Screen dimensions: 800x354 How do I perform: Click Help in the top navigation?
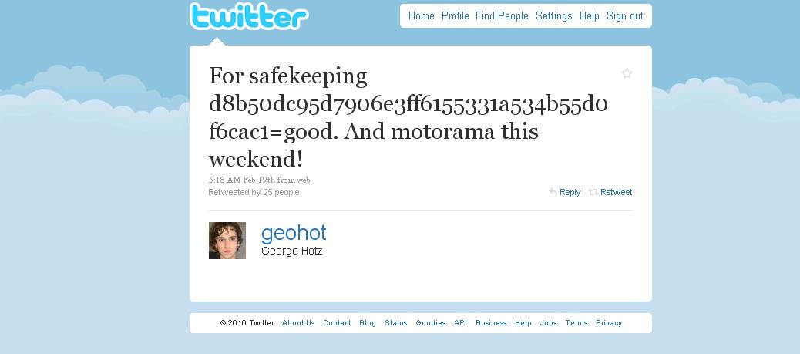[589, 15]
